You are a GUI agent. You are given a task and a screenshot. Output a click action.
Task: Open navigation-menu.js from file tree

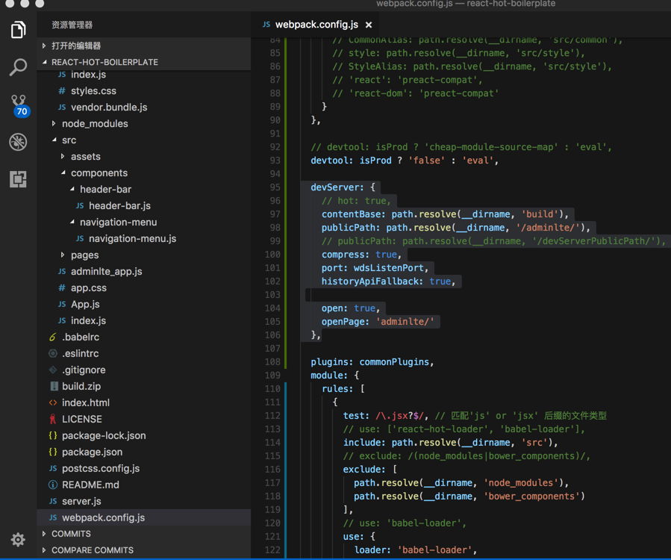click(x=132, y=239)
